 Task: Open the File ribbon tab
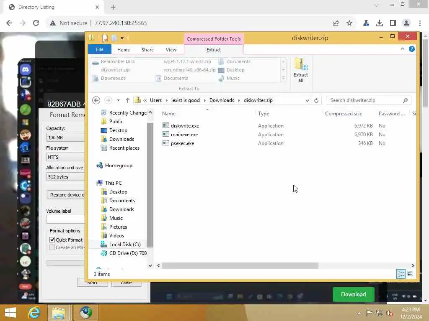[100, 49]
